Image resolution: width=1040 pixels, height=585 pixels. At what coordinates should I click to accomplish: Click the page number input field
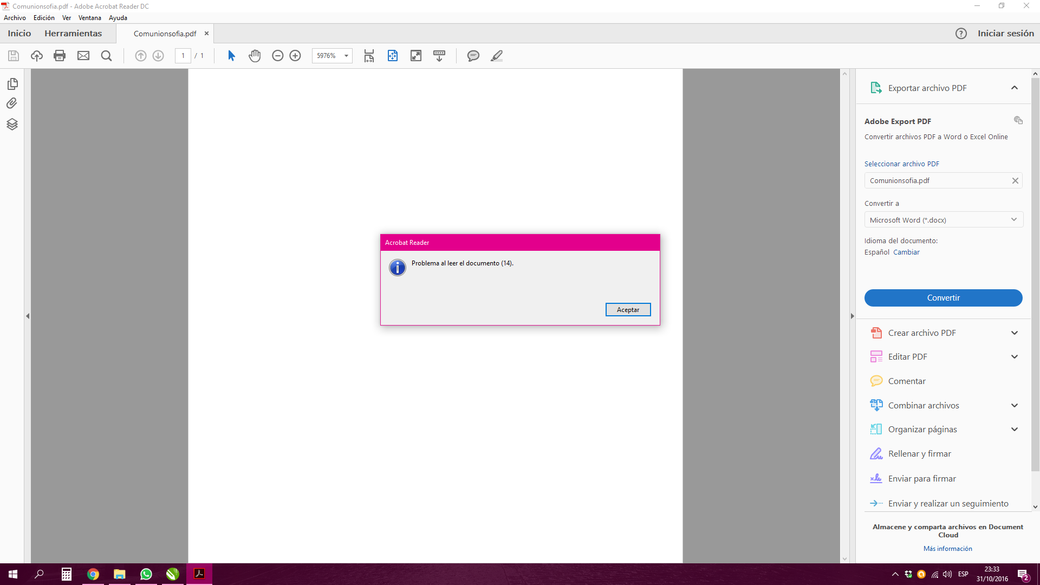point(183,56)
